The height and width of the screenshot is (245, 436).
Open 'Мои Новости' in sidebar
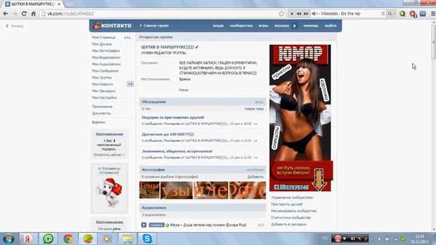coord(103,84)
